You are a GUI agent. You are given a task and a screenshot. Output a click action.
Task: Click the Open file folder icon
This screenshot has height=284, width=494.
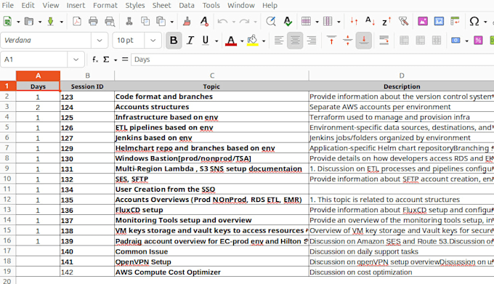29,21
